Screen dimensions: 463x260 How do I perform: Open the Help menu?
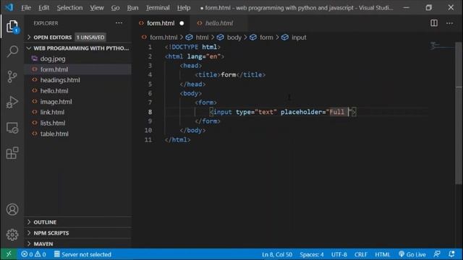(184, 8)
